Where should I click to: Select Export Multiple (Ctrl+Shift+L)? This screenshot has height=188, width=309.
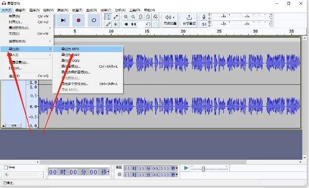click(x=88, y=84)
